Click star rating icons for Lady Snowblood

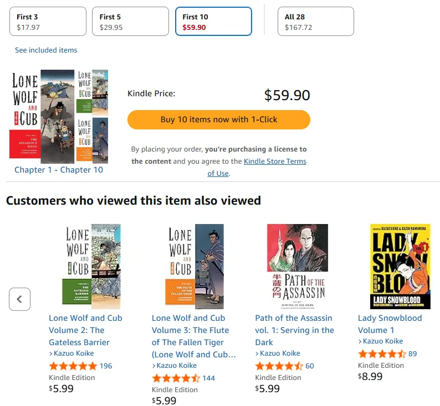click(x=382, y=354)
